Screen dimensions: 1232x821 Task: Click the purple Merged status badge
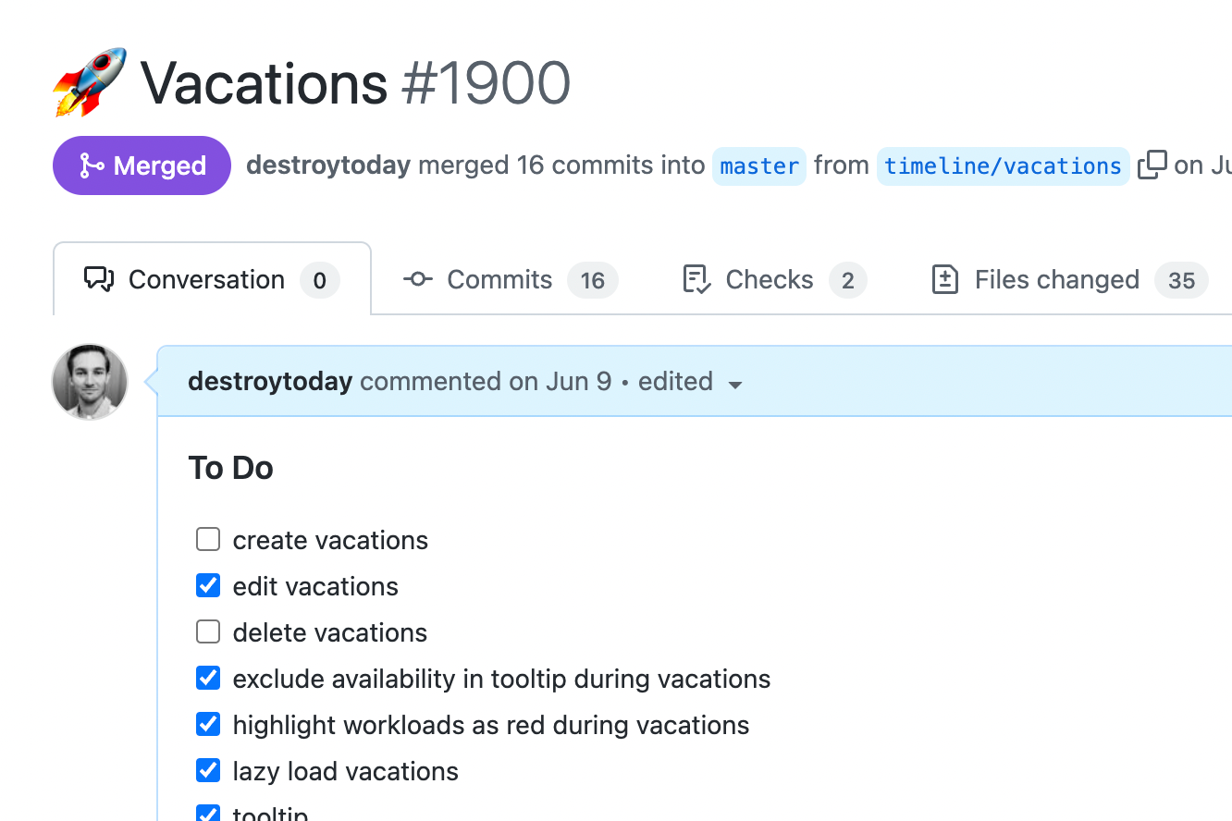[142, 165]
